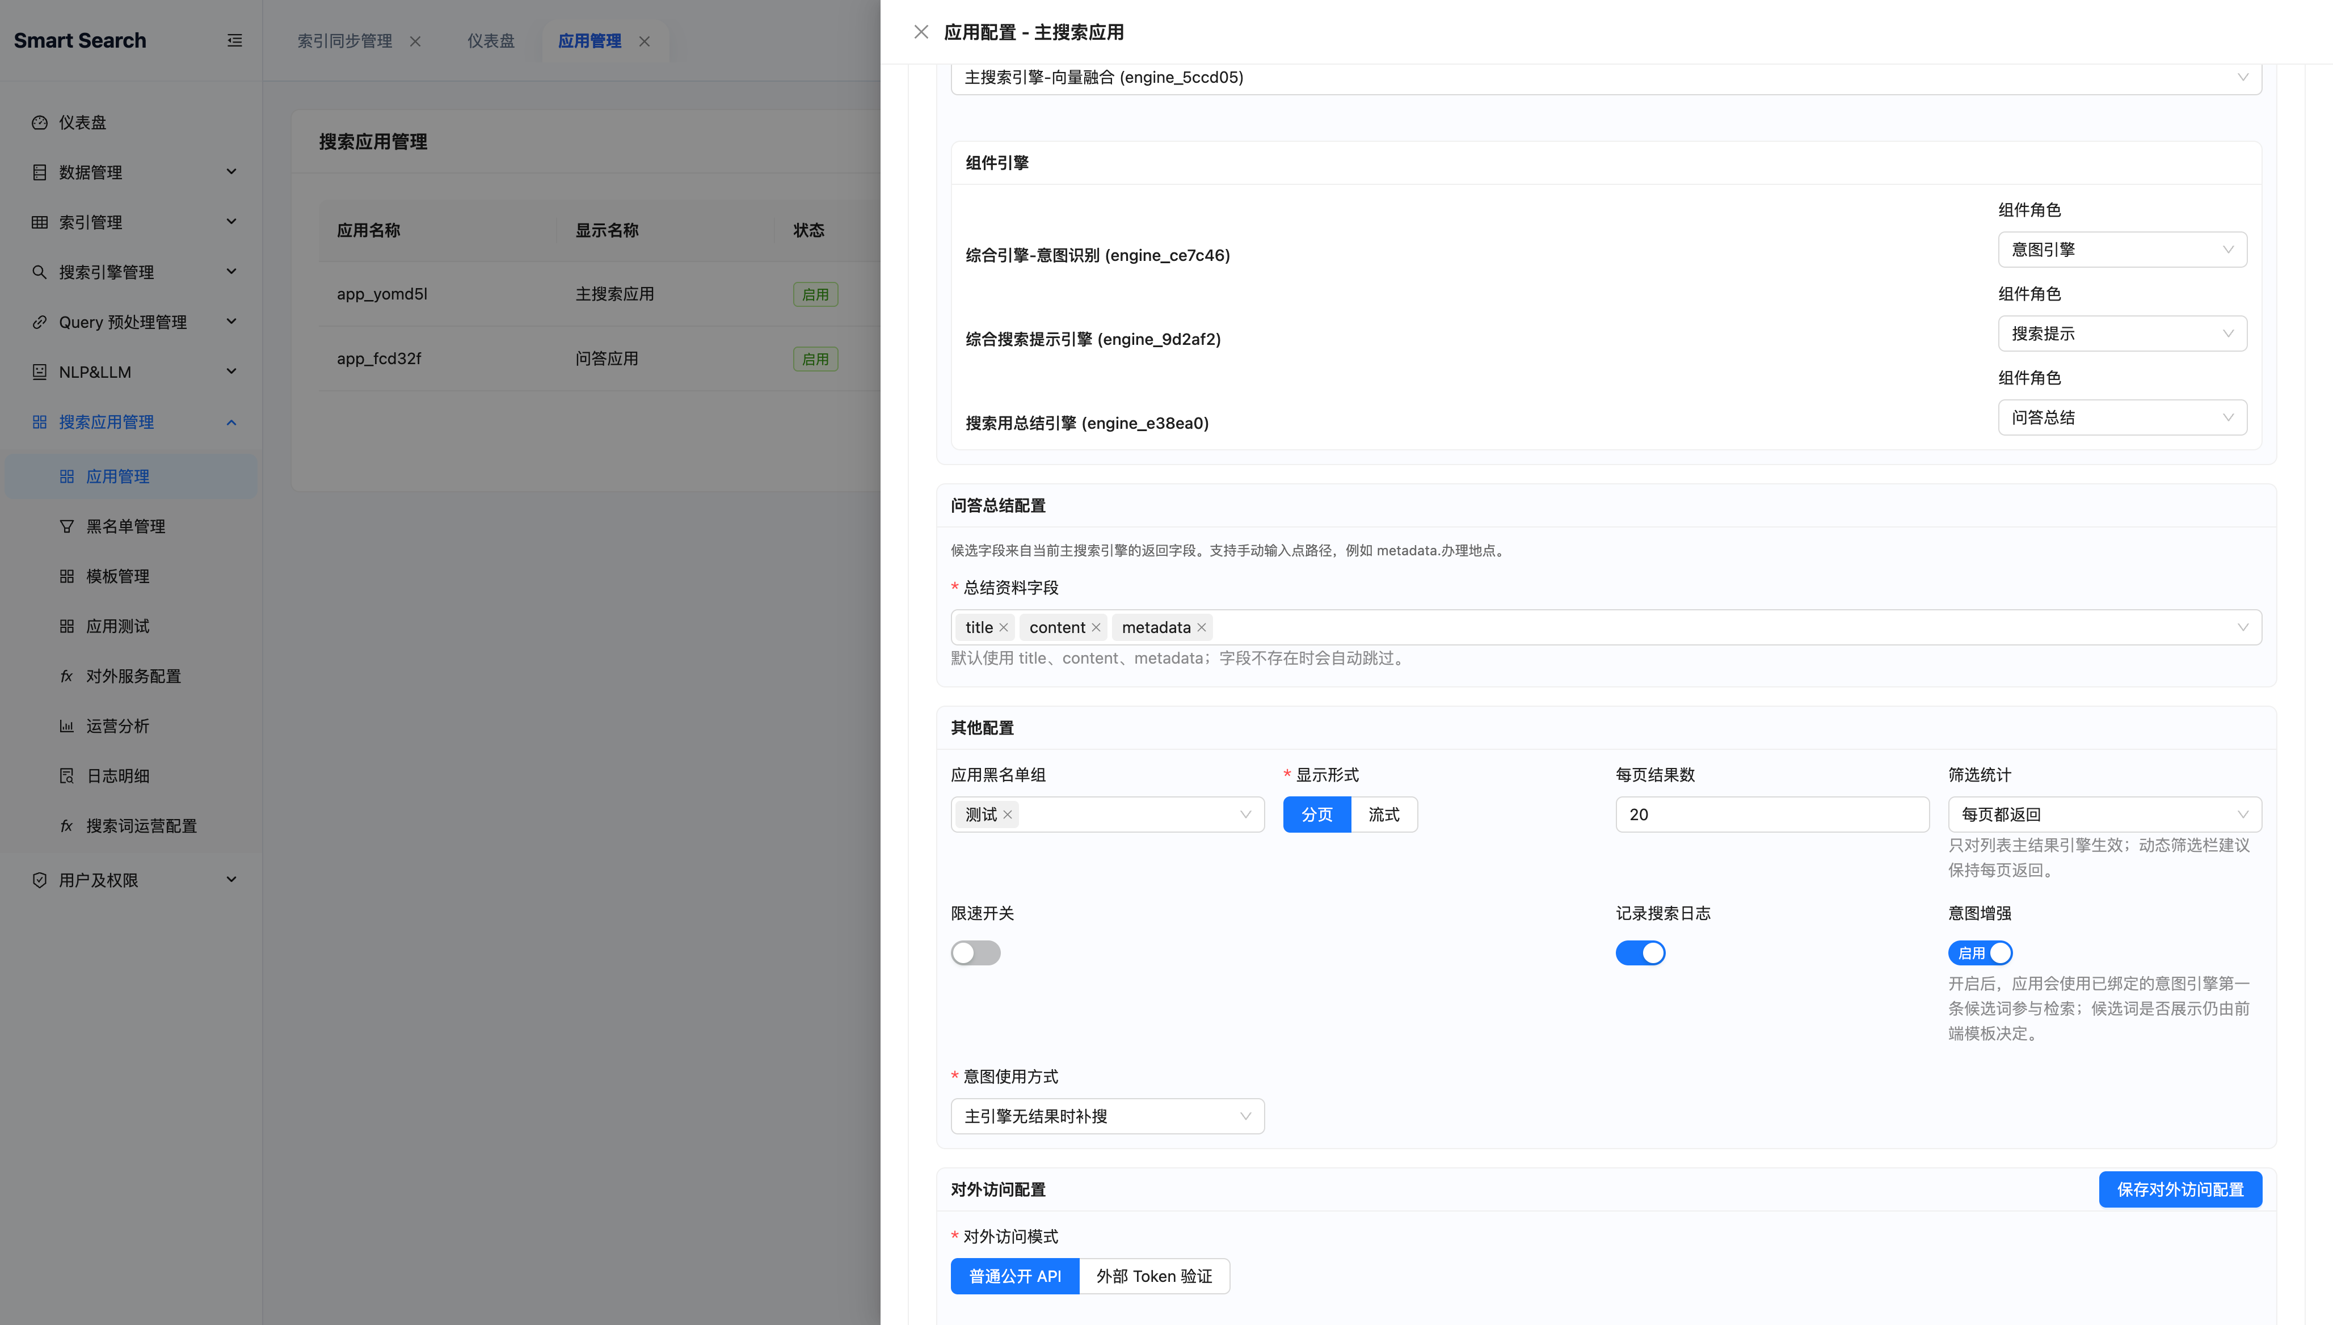Click the 对外服务配置 fx icon

66,676
